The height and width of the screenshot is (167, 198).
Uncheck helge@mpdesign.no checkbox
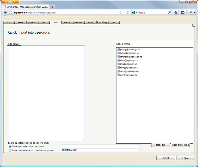118,53
